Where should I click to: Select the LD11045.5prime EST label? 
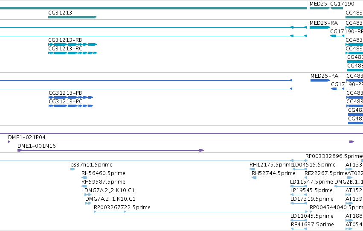312,216
